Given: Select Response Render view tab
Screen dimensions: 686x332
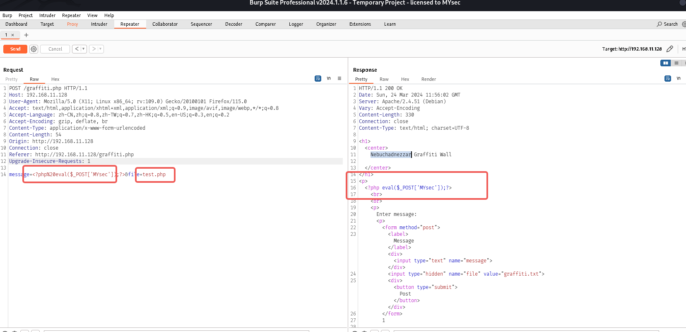Looking at the screenshot, I should pyautogui.click(x=428, y=79).
